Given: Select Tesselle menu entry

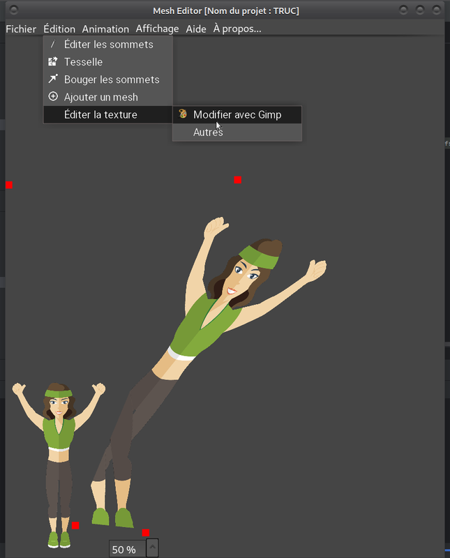Looking at the screenshot, I should point(108,62).
